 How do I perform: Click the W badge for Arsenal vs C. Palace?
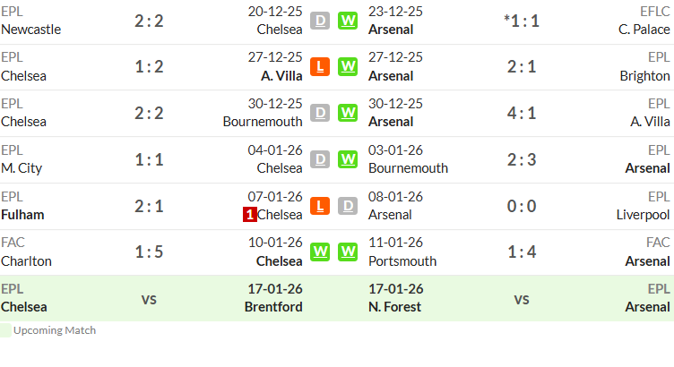[x=348, y=21]
